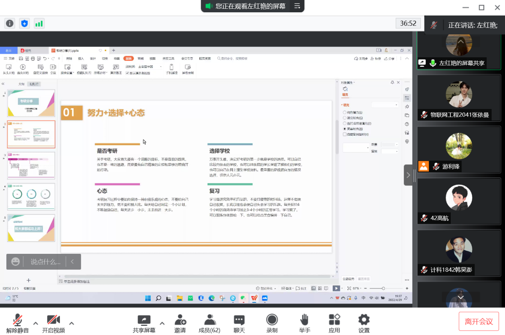Check the green network signal icon
The width and height of the screenshot is (505, 335).
pyautogui.click(x=39, y=23)
